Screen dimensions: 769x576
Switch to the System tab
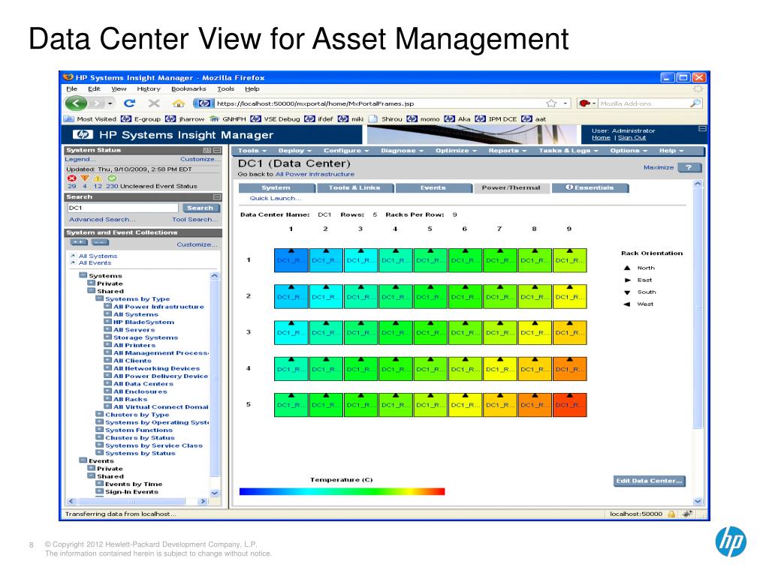coord(276,188)
